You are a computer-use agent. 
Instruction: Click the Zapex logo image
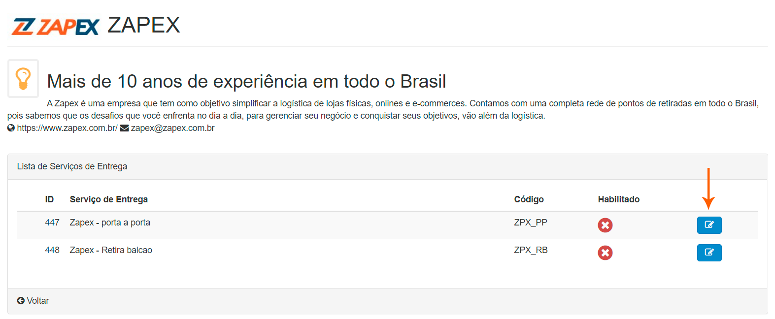(55, 27)
